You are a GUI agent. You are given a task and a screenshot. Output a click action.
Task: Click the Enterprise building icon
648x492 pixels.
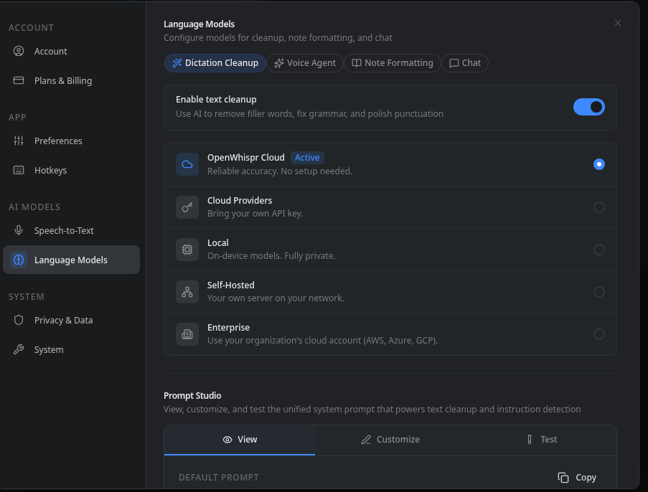pos(187,333)
